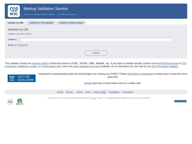Image resolution: width=192 pixels, height=144 pixels.
Task: Open the non-DTD-based validator link
Action: (165, 66)
